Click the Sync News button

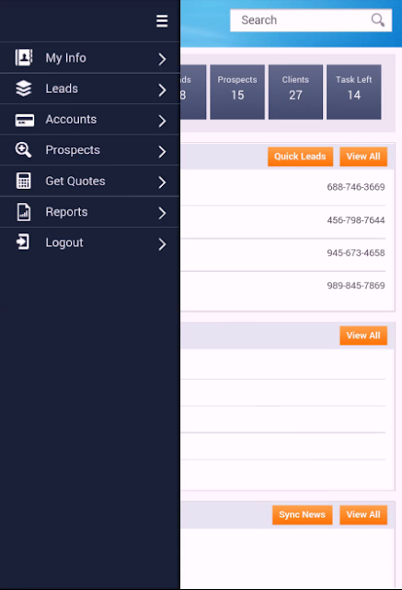(x=302, y=514)
